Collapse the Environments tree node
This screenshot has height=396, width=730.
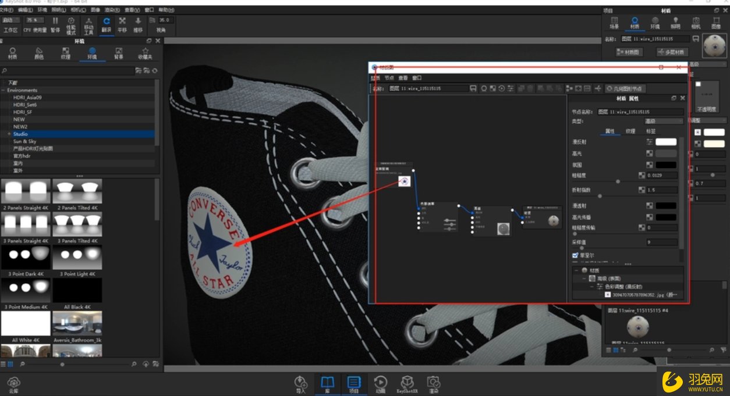[x=3, y=90]
